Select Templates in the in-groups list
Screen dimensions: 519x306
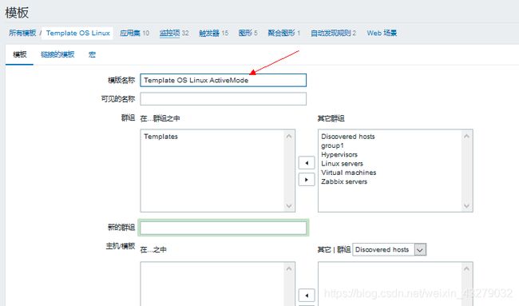coord(160,137)
